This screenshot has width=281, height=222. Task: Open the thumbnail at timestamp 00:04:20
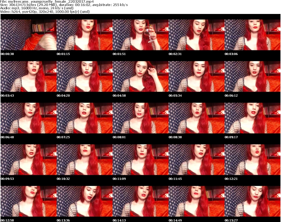coord(85,76)
